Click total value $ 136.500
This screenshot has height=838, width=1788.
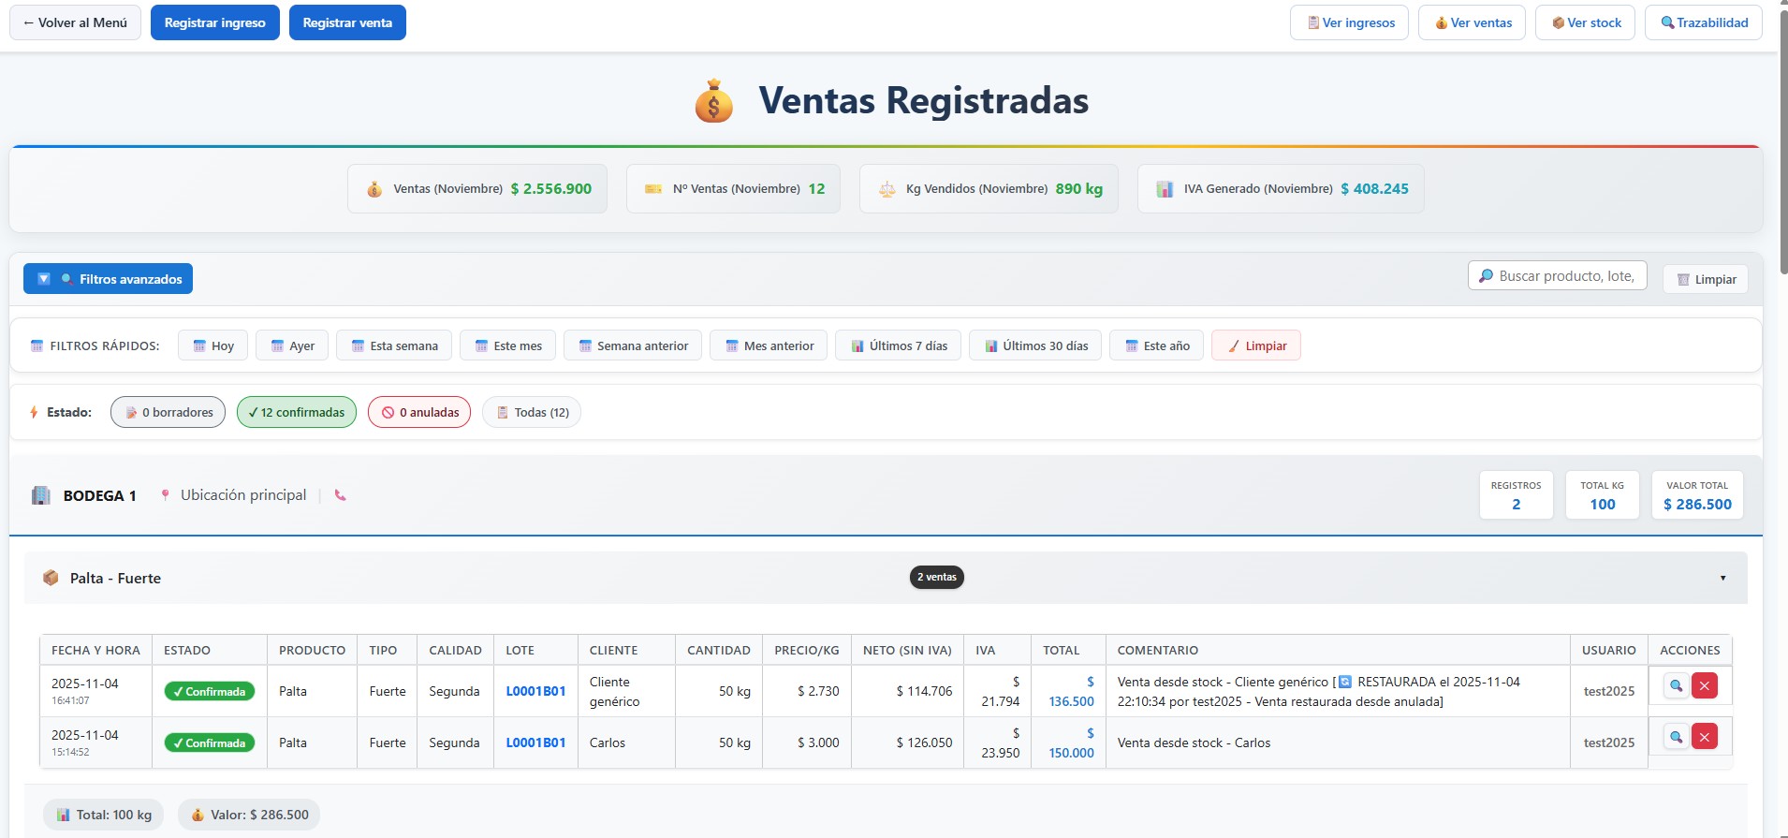point(1071,692)
